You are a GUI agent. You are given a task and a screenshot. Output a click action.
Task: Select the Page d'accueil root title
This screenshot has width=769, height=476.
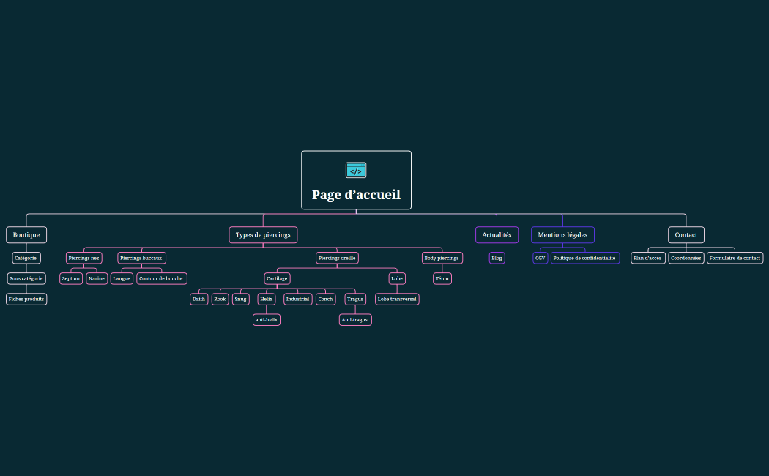356,195
